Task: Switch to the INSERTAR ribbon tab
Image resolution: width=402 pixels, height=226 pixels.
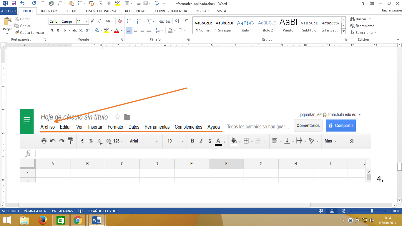Action: coord(49,11)
